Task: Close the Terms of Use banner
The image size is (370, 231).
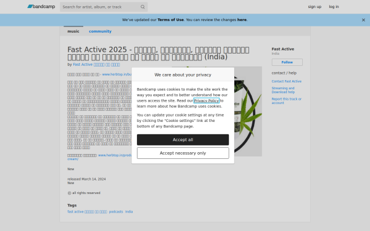Action: tap(363, 20)
